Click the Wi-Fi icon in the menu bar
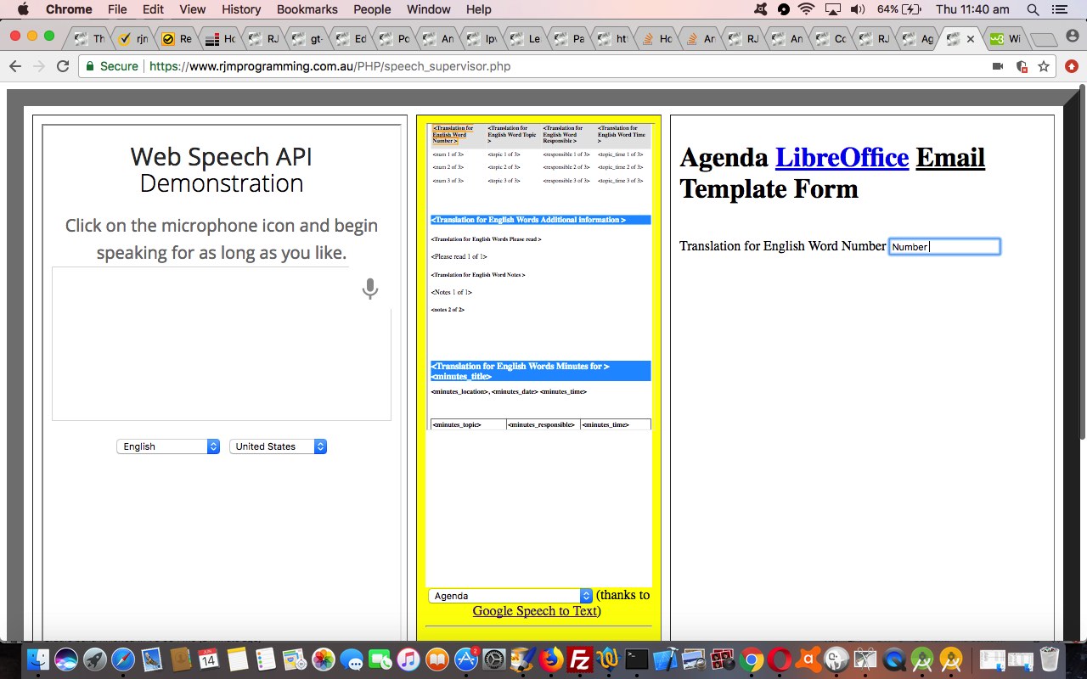The height and width of the screenshot is (679, 1087). [x=806, y=9]
